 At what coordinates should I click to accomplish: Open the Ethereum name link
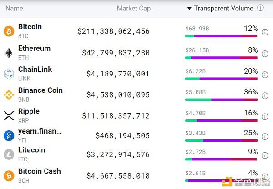point(34,48)
